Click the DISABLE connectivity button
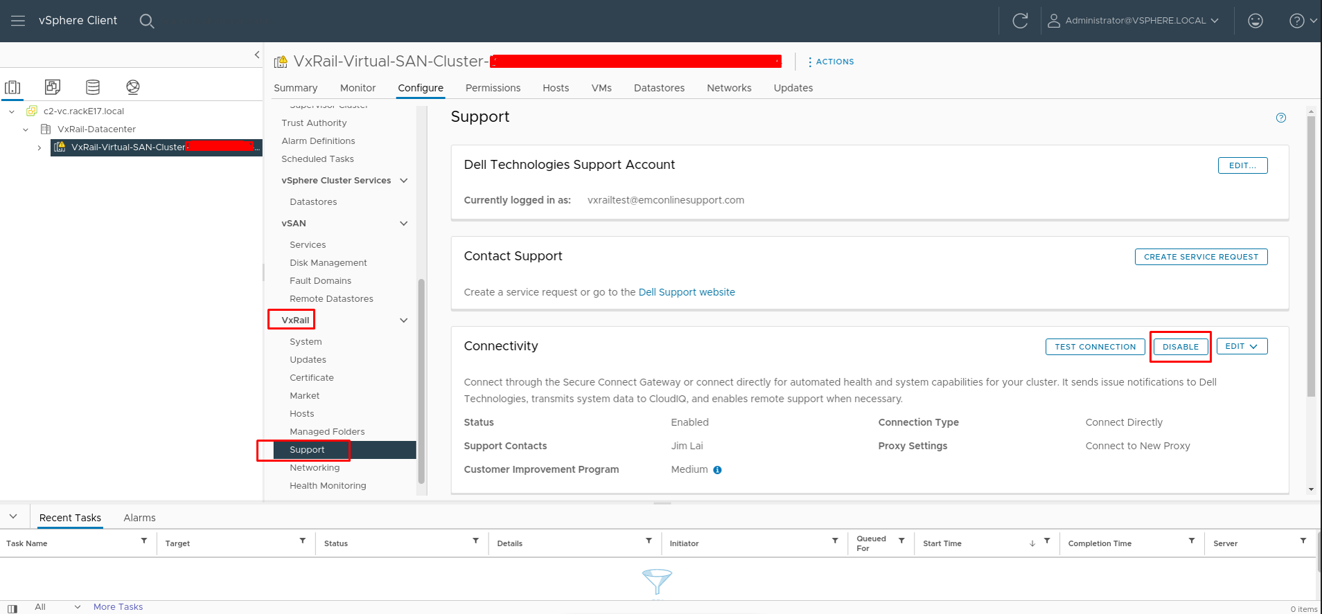The width and height of the screenshot is (1322, 614). click(x=1181, y=347)
